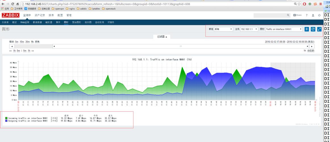This screenshot has height=142, width=330.
Task: Bookmark this page with the star icon
Action: pyautogui.click(x=299, y=4)
